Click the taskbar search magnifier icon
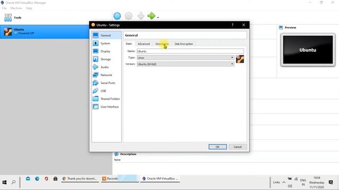 [13, 182]
